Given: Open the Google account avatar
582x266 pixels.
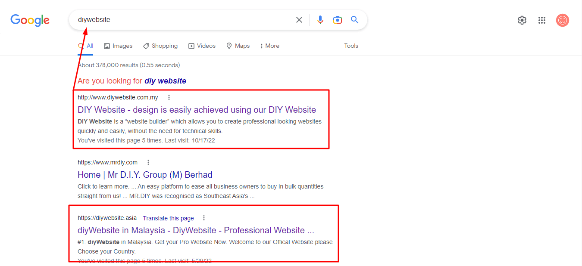Looking at the screenshot, I should pyautogui.click(x=563, y=20).
